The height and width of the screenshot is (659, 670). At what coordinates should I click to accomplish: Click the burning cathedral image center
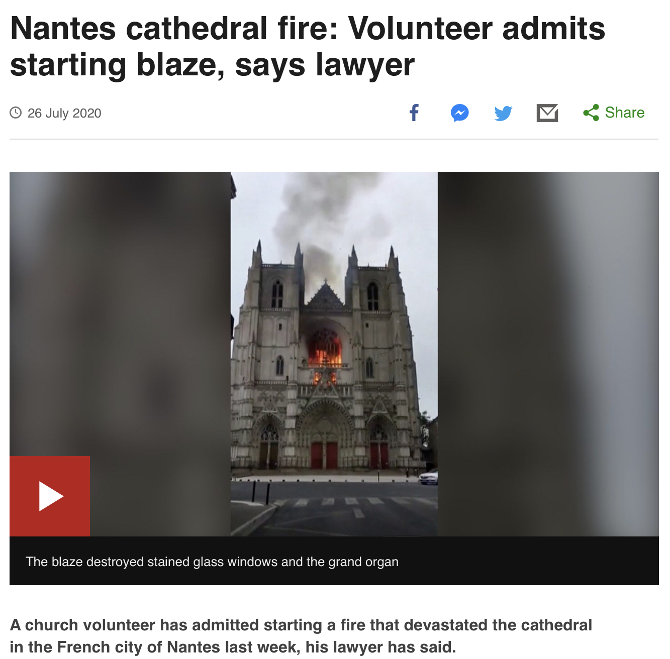334,354
